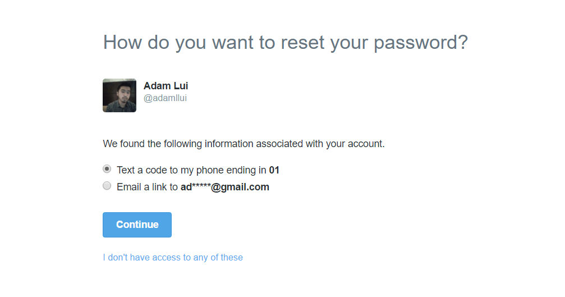Select the email-a-link radio button

click(x=107, y=186)
